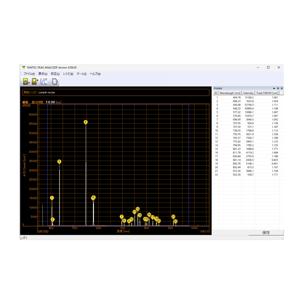Sort by Wavelength [nm] column header
Image resolution: width=304 pixels, height=304 pixels.
point(230,93)
